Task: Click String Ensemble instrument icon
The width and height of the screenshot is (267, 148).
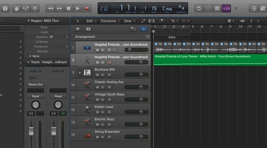Action: (87, 135)
